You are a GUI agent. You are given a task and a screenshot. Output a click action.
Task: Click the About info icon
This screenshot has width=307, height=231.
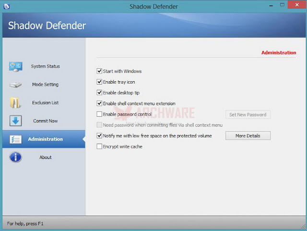15,157
